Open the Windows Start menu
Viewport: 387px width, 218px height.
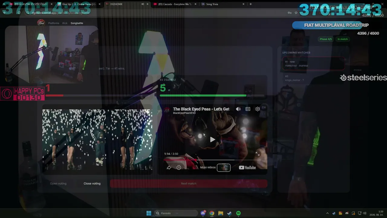149,213
